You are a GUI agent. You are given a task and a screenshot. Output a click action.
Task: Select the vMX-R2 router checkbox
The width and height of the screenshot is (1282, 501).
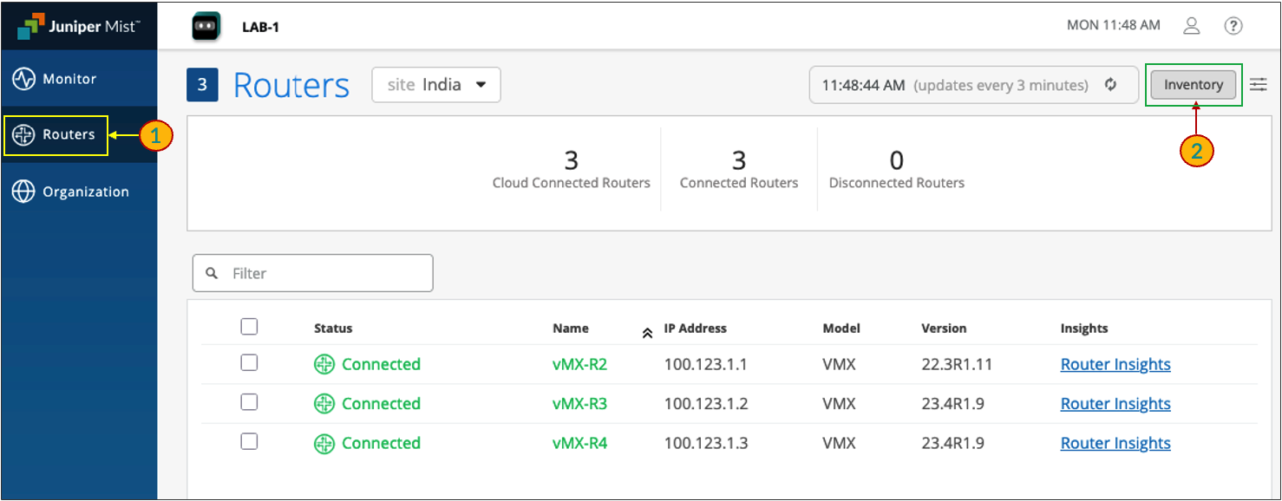(249, 363)
